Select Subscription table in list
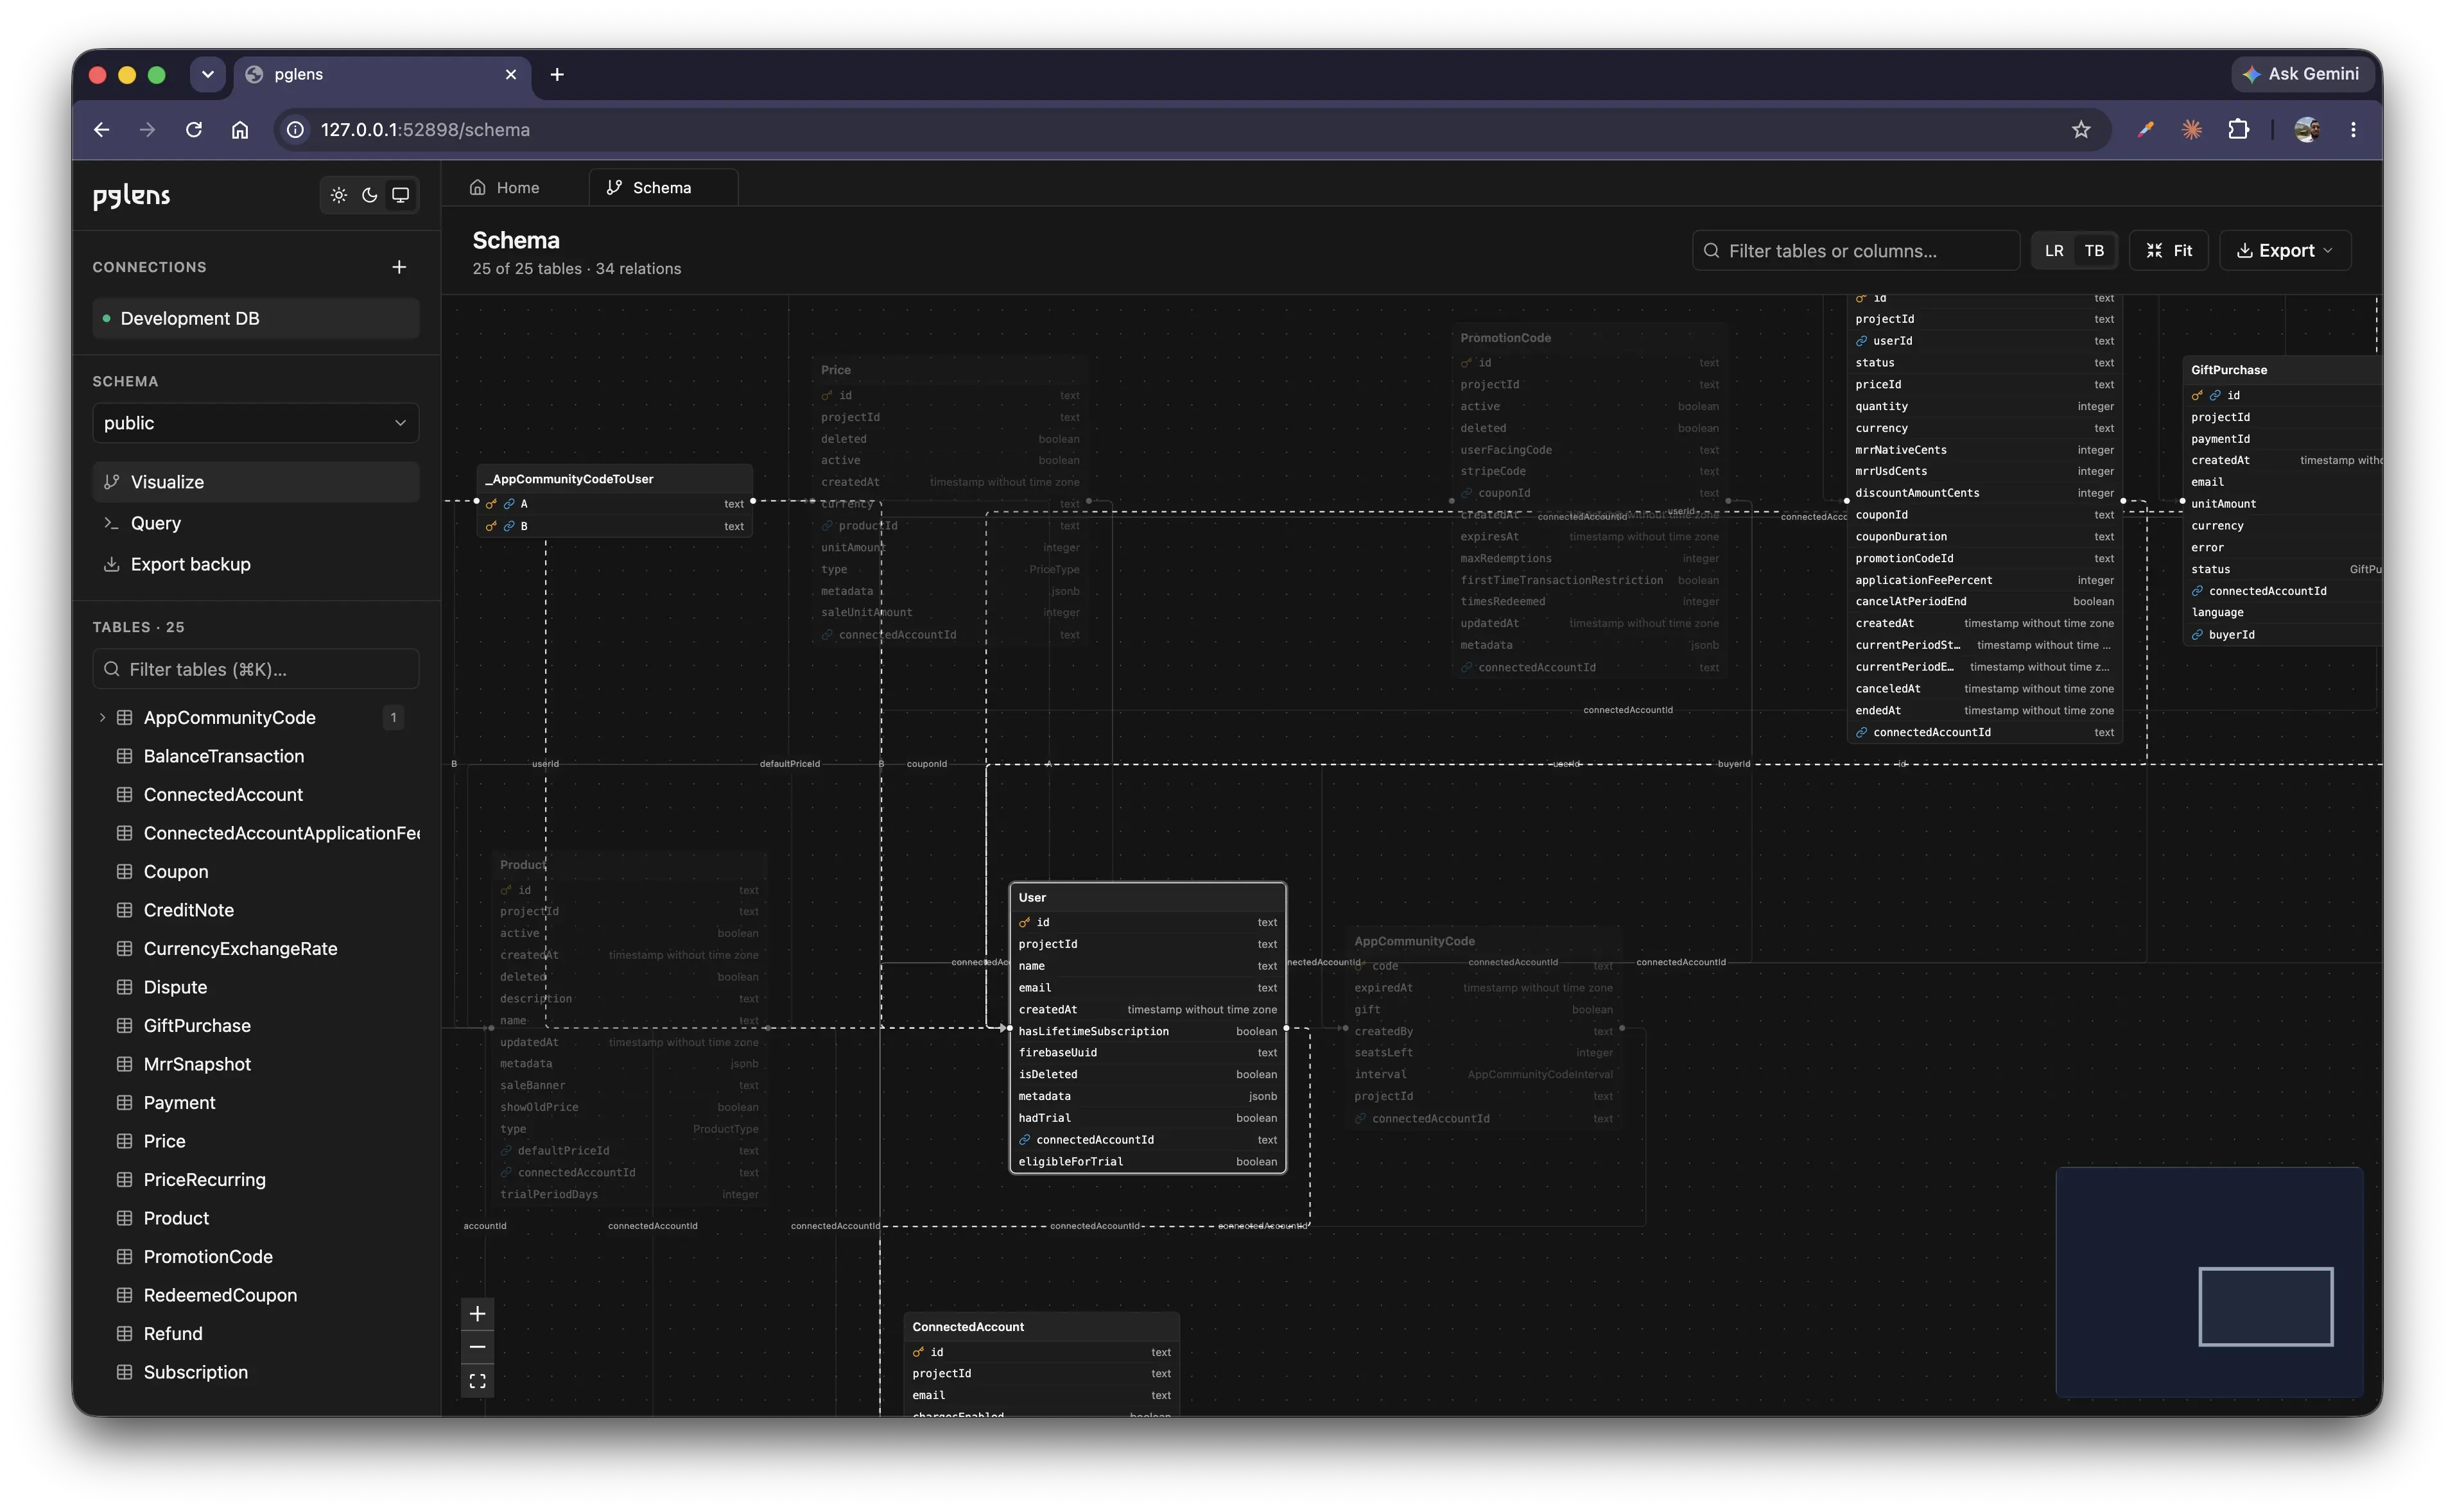The height and width of the screenshot is (1512, 2455). (x=196, y=1372)
